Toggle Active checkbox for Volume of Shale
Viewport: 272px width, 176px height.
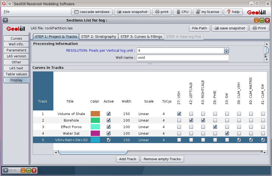click(109, 114)
